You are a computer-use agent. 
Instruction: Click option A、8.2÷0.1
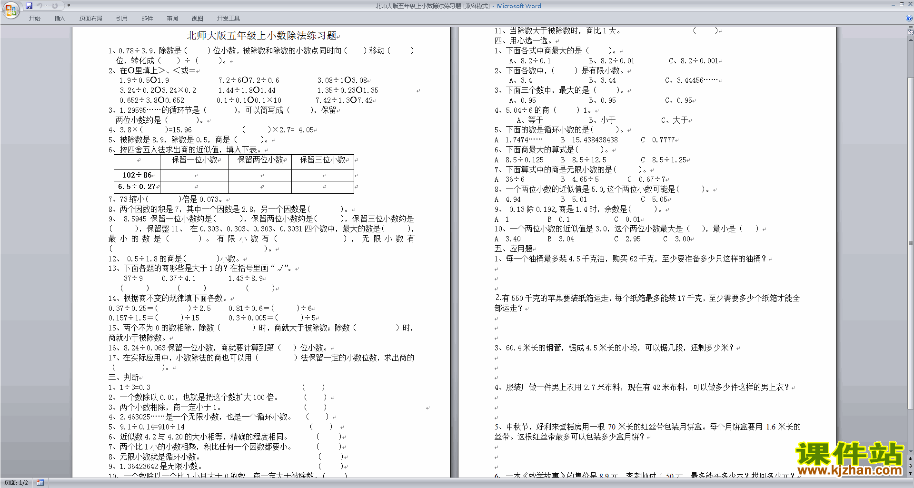click(530, 61)
